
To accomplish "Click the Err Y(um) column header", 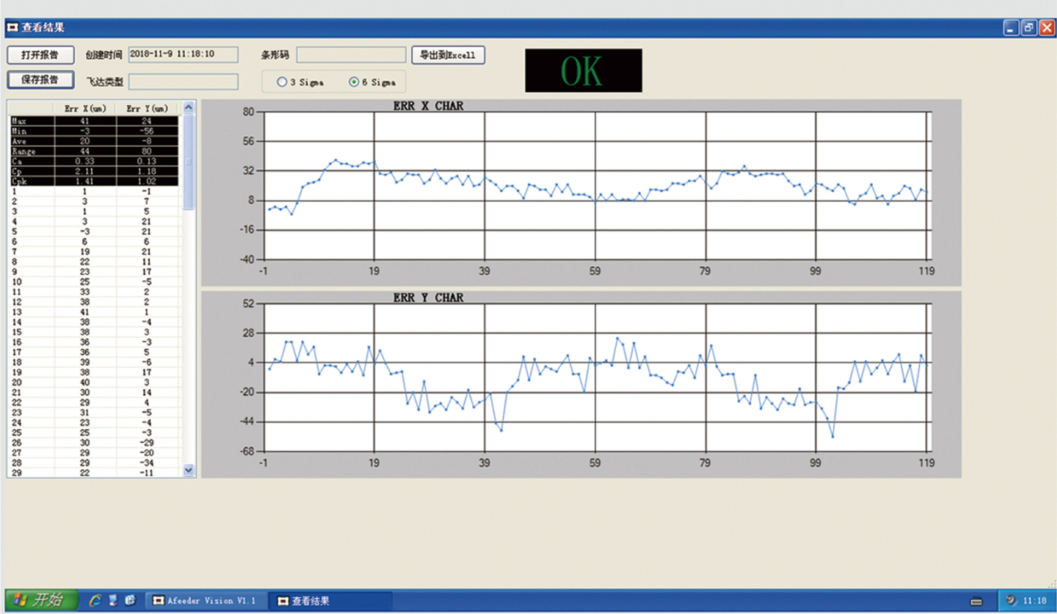I will coord(147,109).
